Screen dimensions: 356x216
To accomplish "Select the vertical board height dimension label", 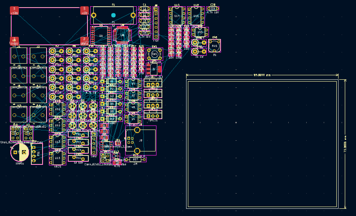I will [345, 143].
